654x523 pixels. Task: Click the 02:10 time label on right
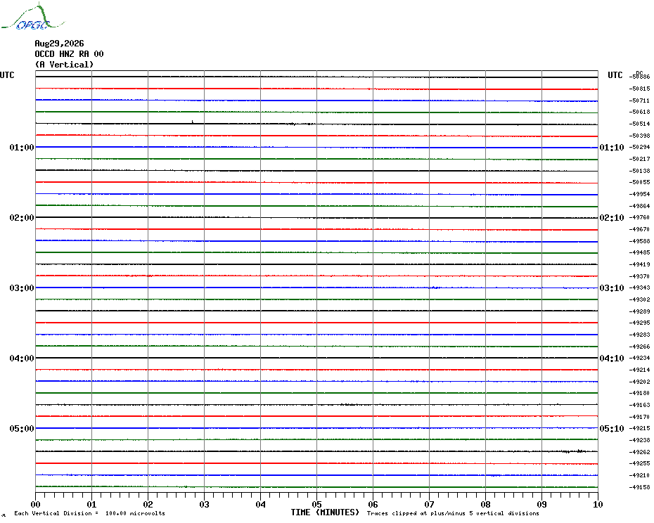tap(612, 218)
